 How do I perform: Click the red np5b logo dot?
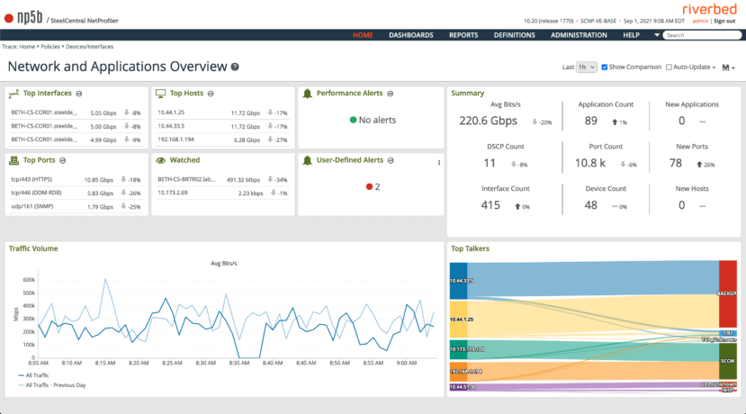point(9,19)
